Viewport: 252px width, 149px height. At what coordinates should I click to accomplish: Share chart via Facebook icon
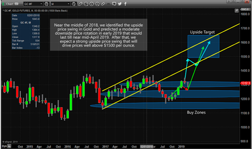point(125,4)
